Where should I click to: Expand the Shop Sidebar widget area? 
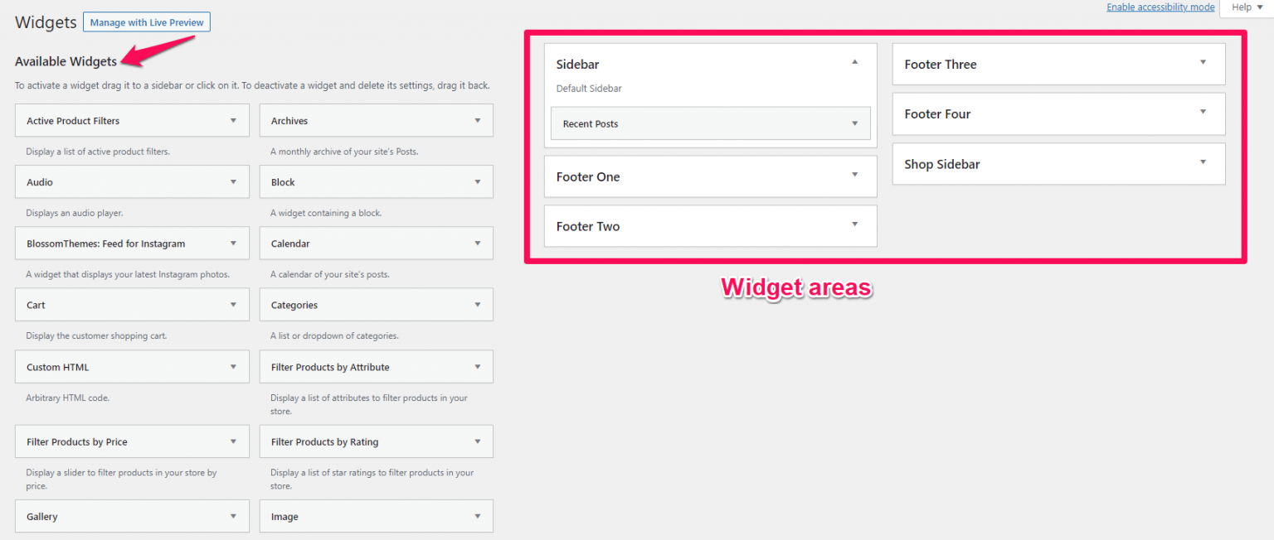(1203, 163)
